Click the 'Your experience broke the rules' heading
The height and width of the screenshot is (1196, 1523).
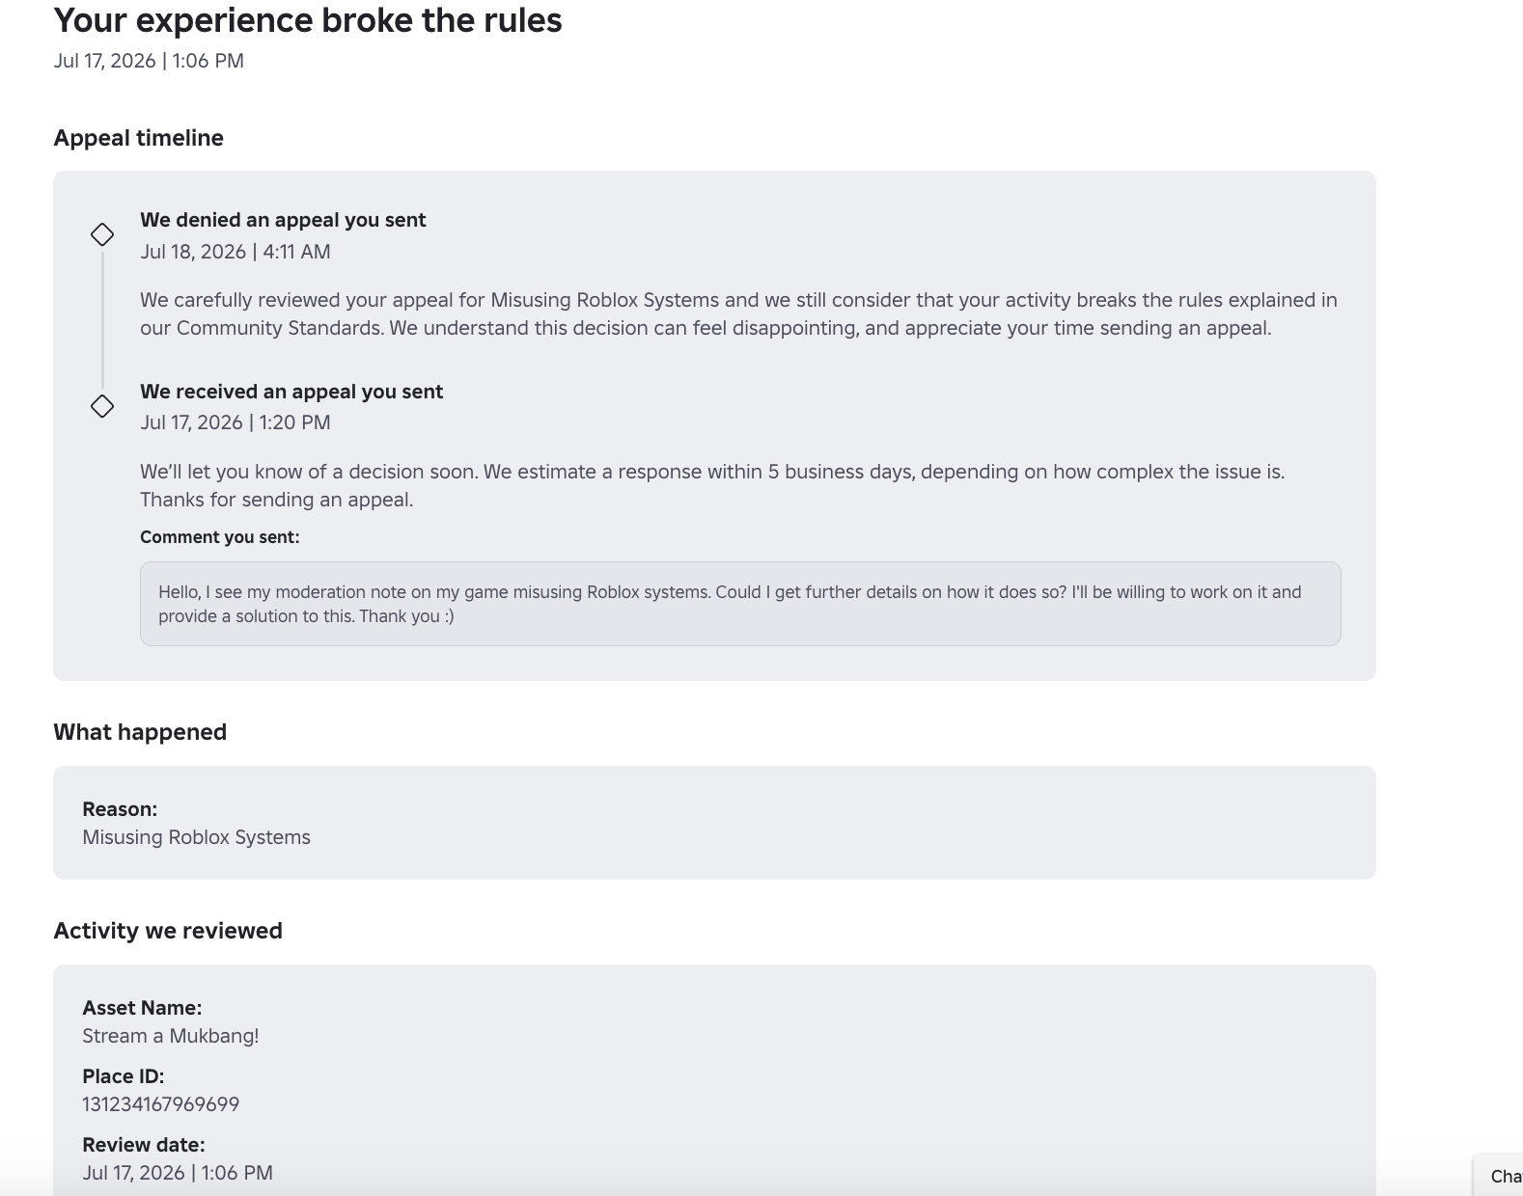point(308,20)
